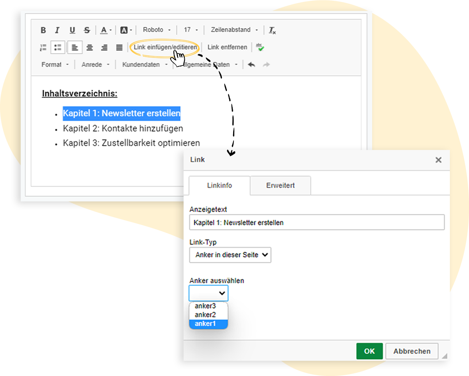
Task: Open the text color picker
Action: [105, 30]
